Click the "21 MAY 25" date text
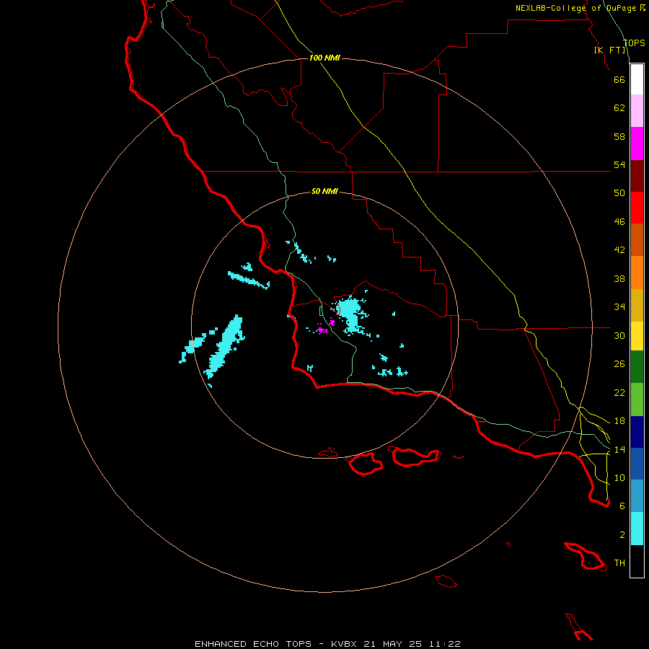 (x=392, y=644)
